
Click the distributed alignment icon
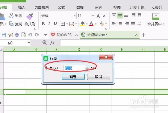click(139, 24)
